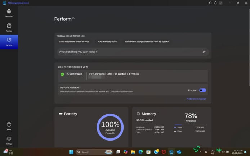Open the ENG US language indicator
The width and height of the screenshot is (250, 156).
tap(213, 152)
